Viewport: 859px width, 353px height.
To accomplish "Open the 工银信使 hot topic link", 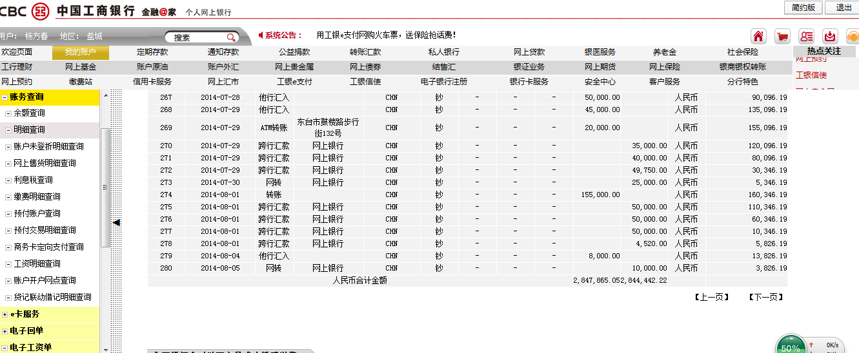I will point(811,75).
